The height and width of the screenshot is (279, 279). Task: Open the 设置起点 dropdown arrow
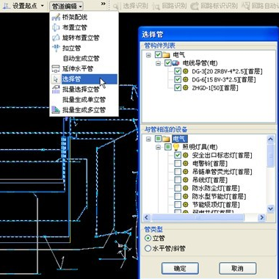[x=43, y=6]
